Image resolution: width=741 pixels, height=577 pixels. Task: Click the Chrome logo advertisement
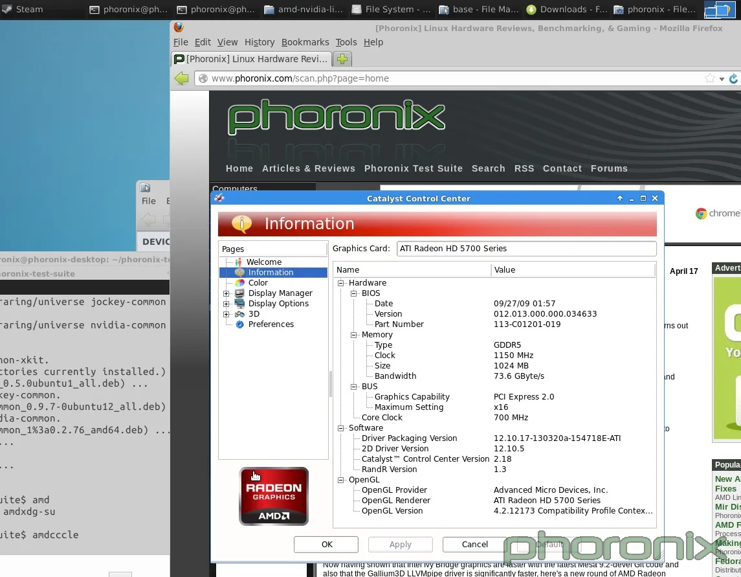click(702, 213)
